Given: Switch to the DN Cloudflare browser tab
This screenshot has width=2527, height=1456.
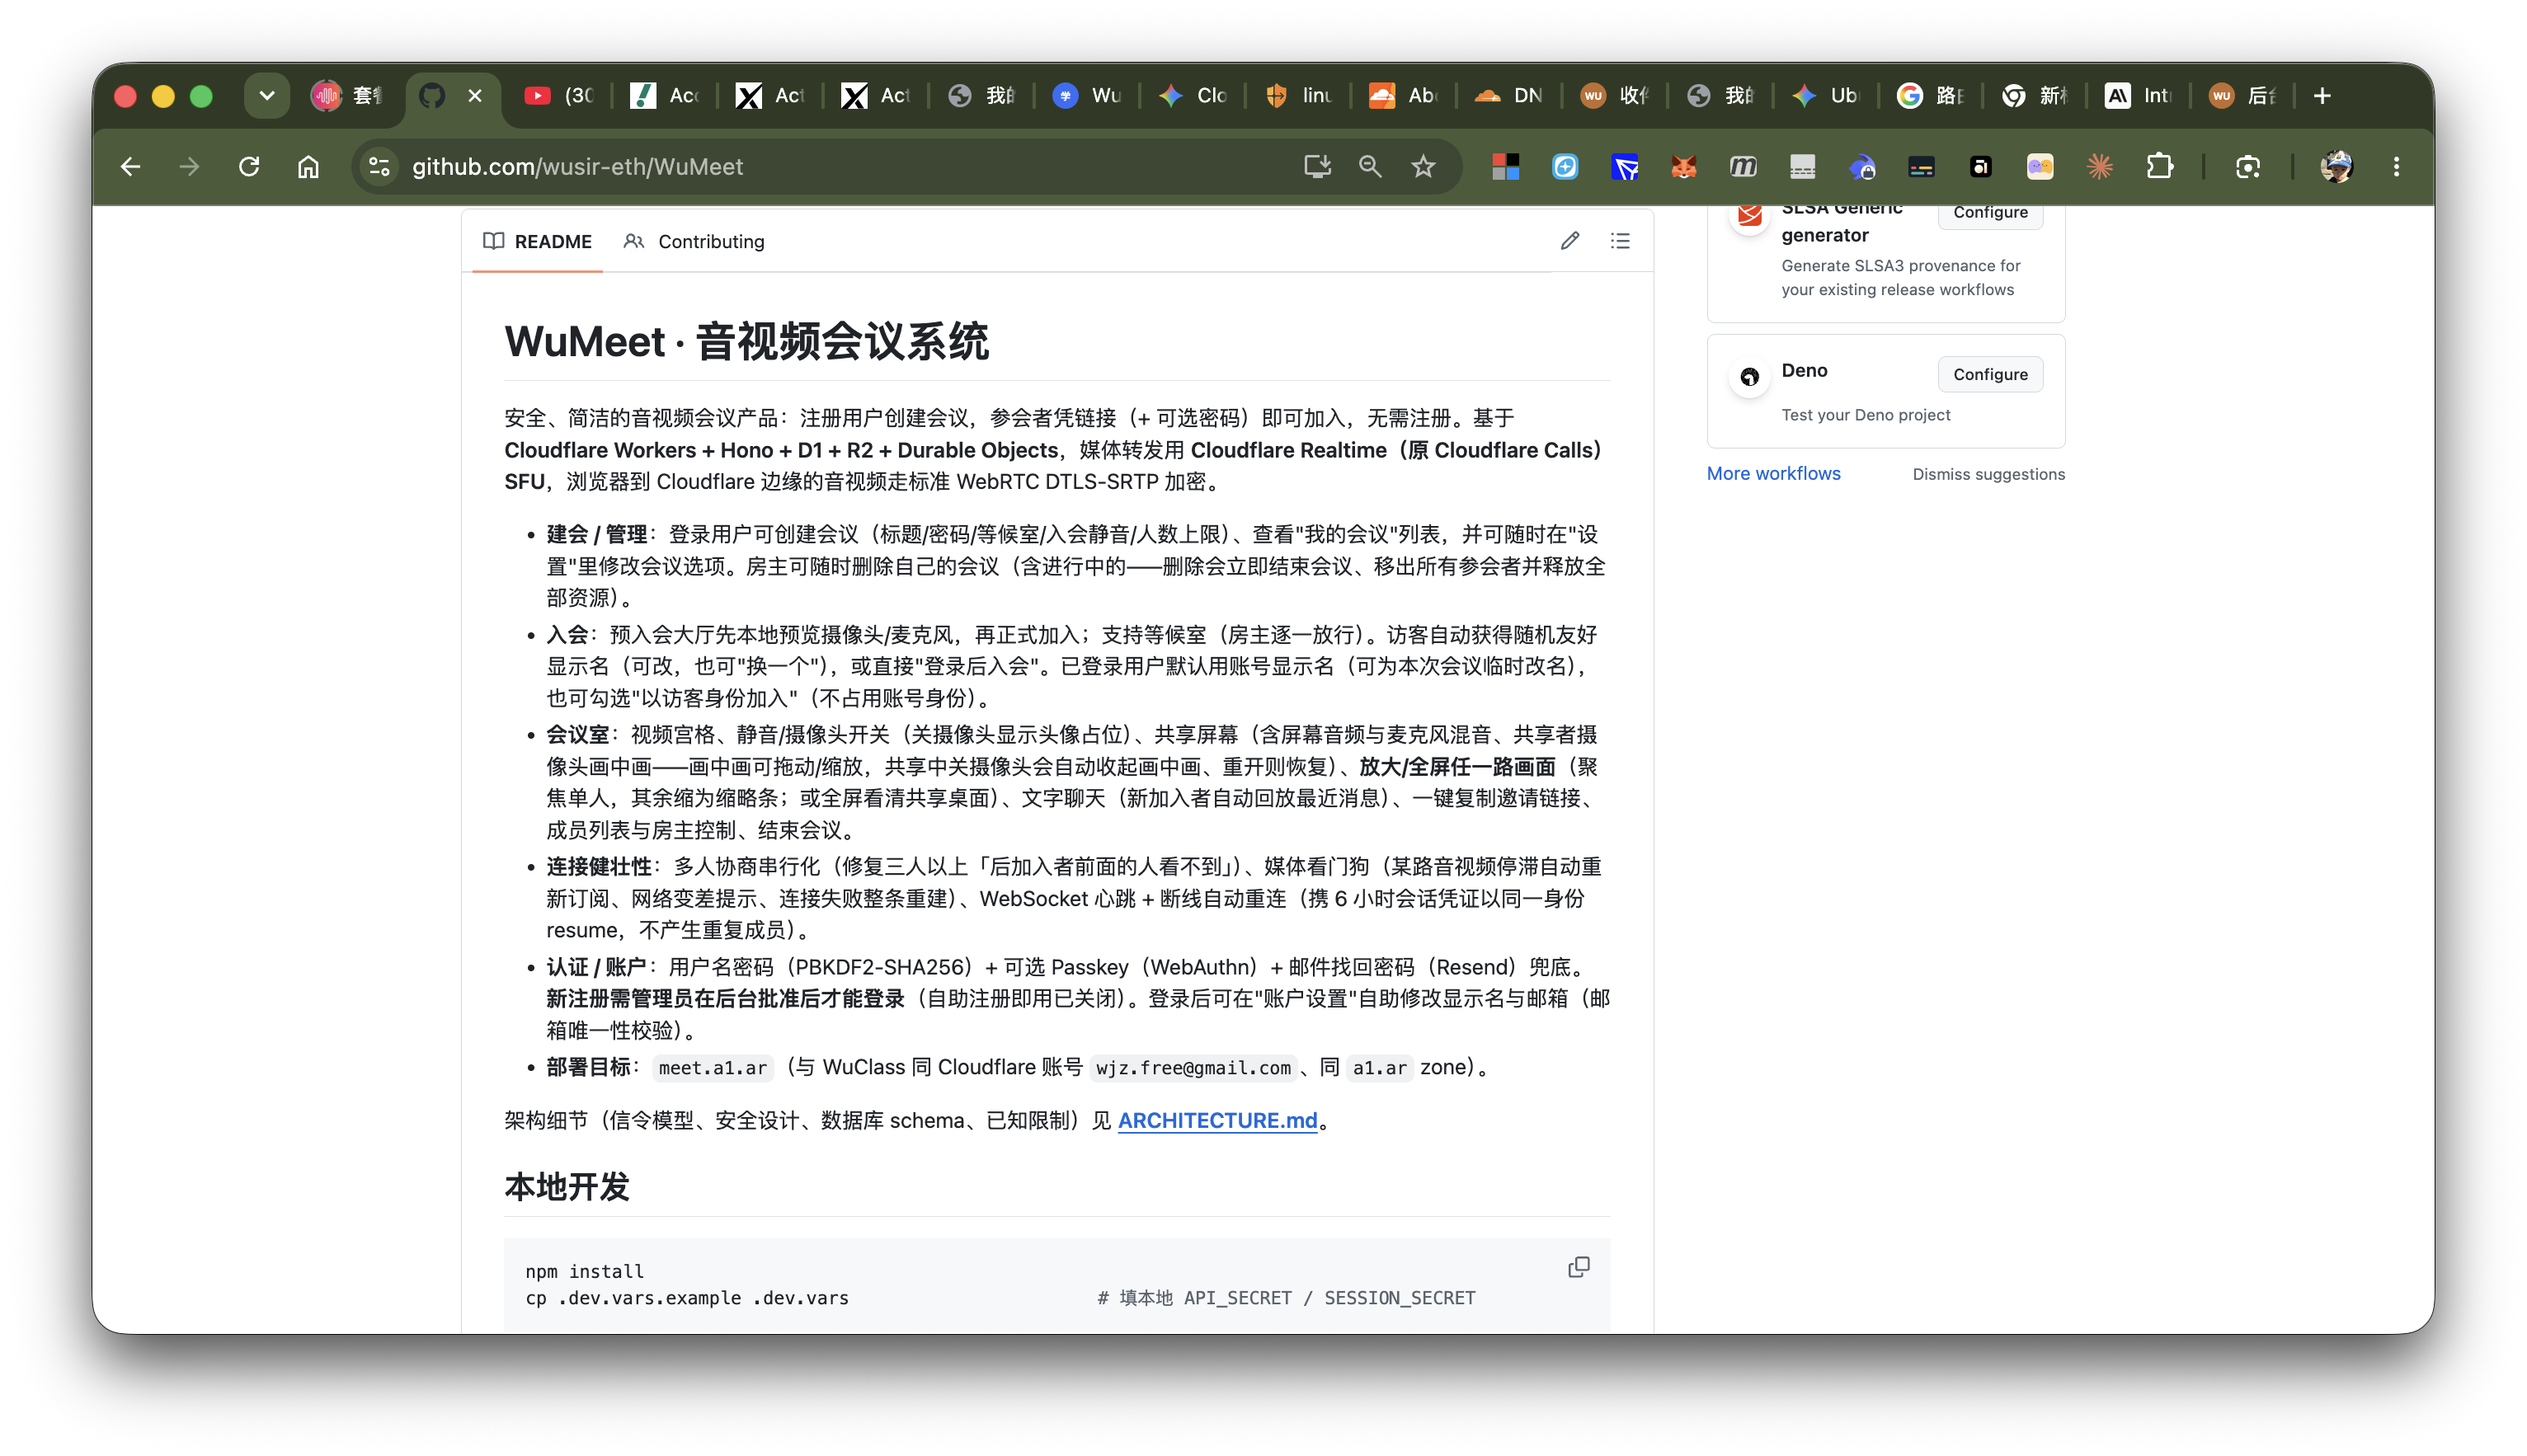Looking at the screenshot, I should tap(1509, 96).
